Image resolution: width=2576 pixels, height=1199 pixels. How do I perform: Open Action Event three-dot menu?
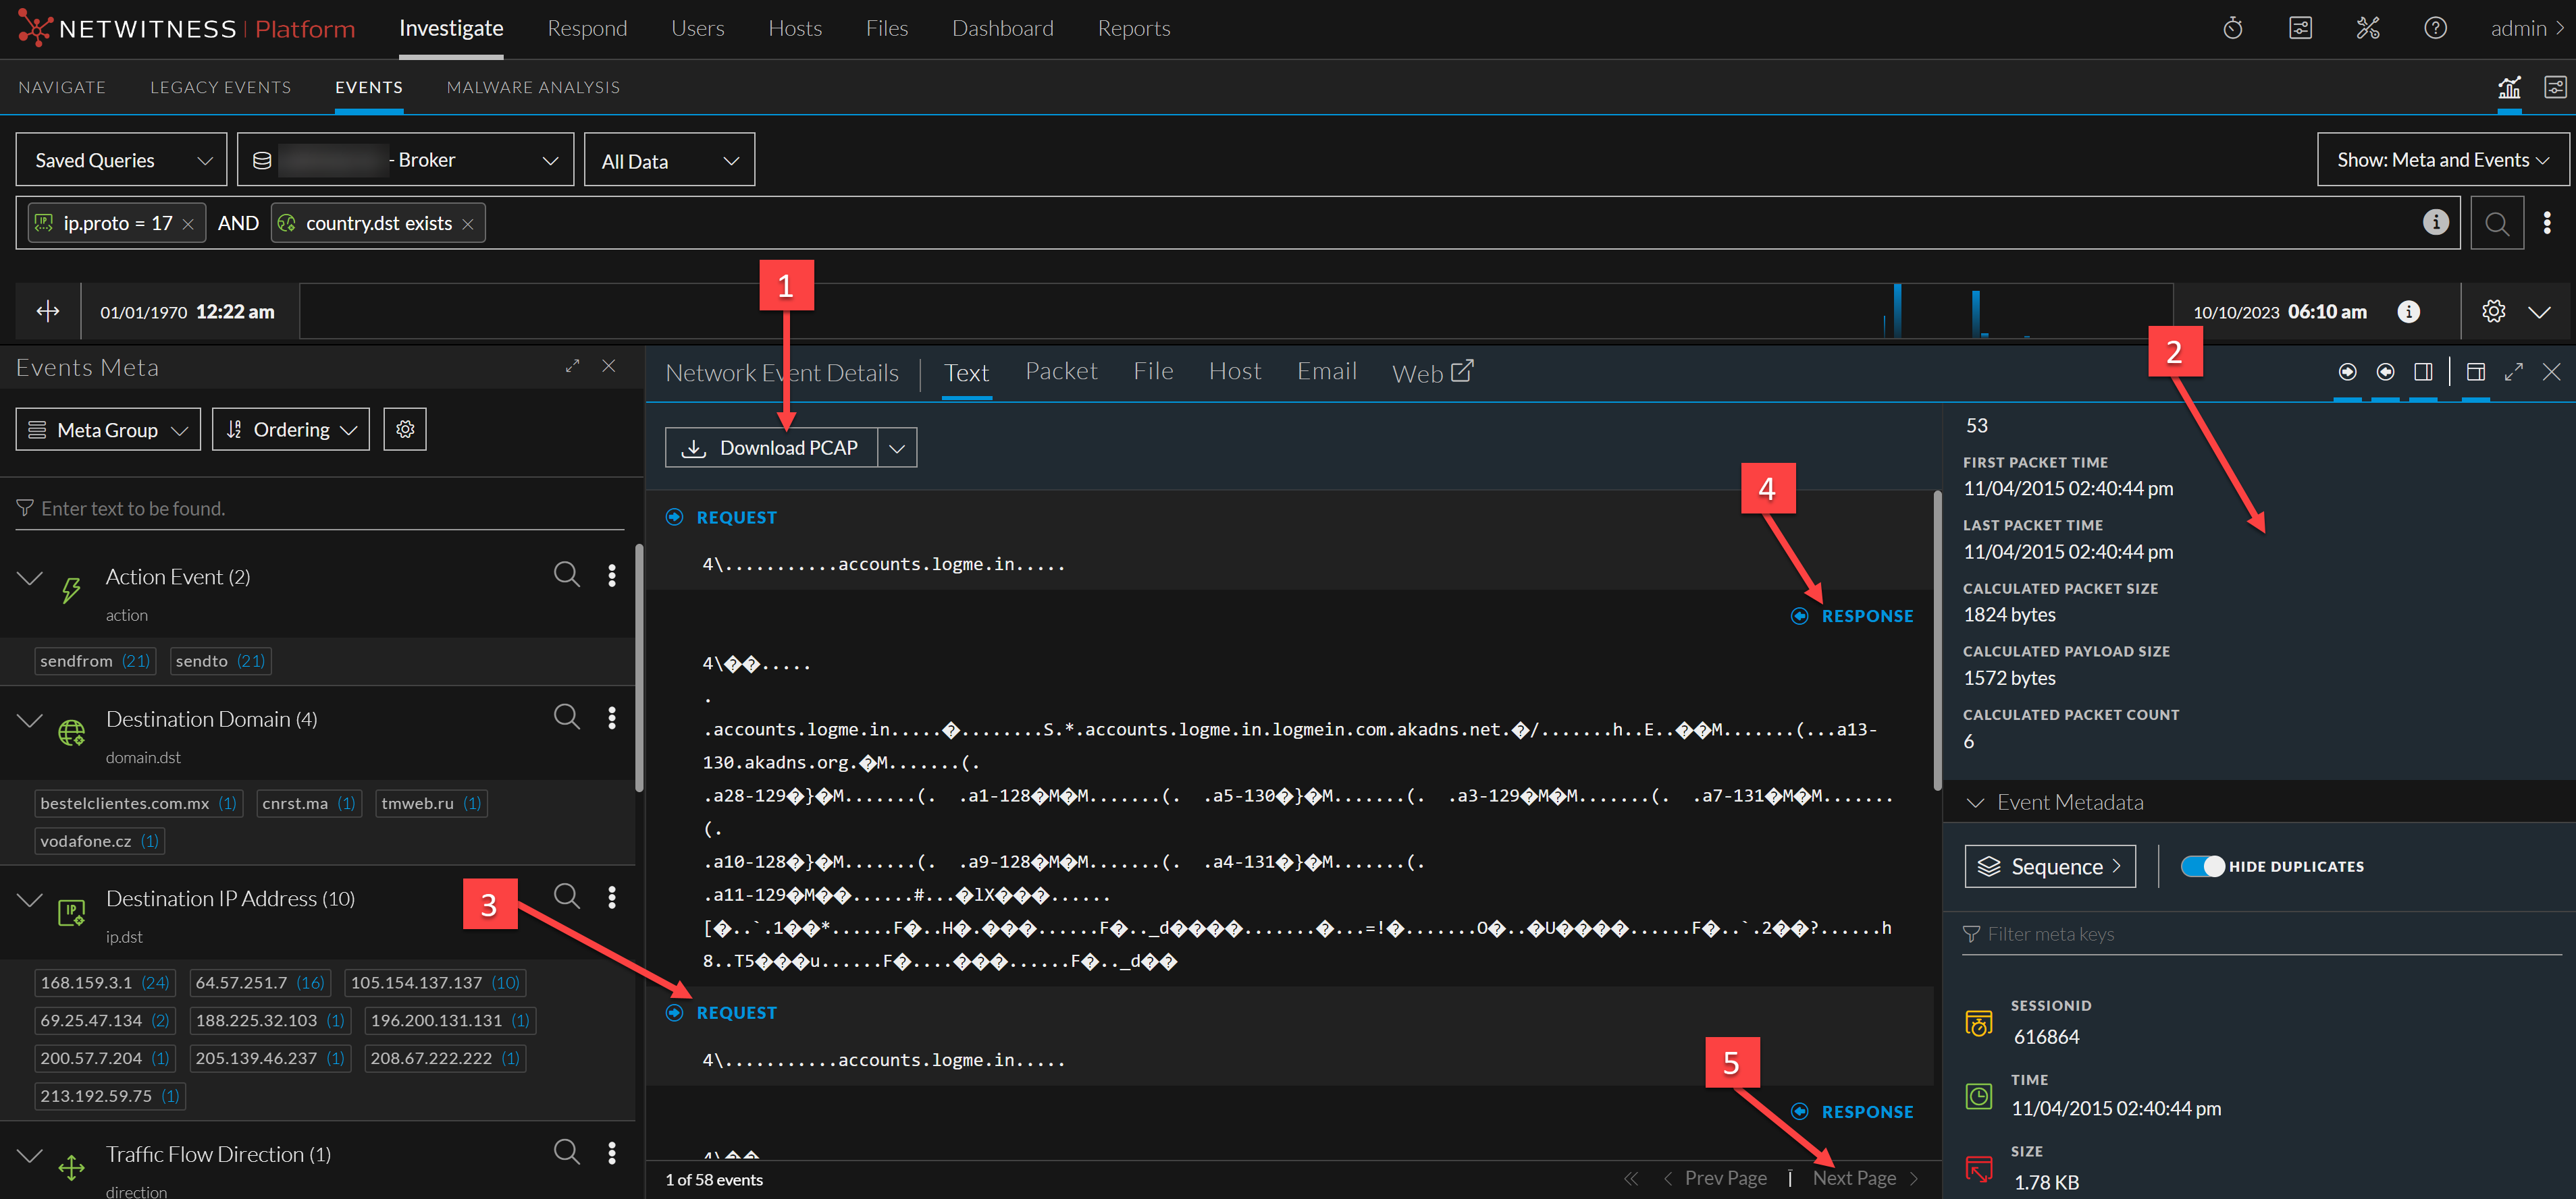[612, 574]
